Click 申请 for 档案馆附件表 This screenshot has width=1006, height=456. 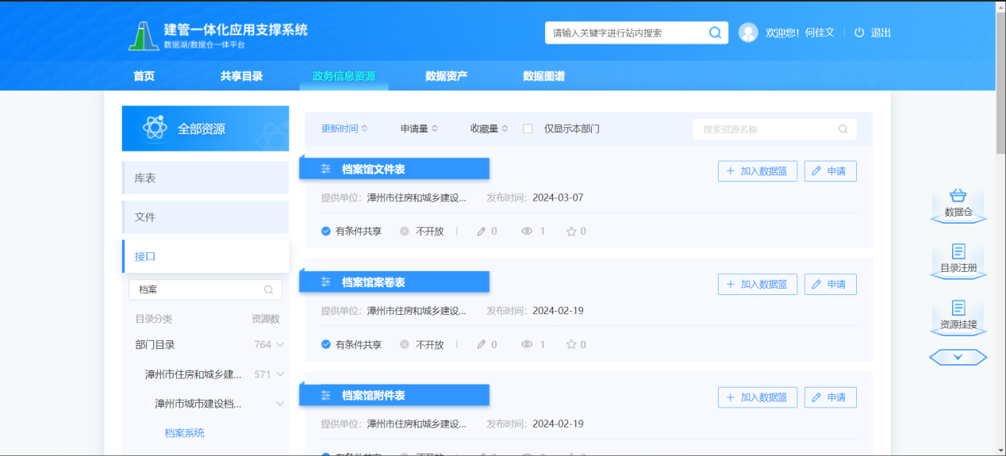coord(831,397)
